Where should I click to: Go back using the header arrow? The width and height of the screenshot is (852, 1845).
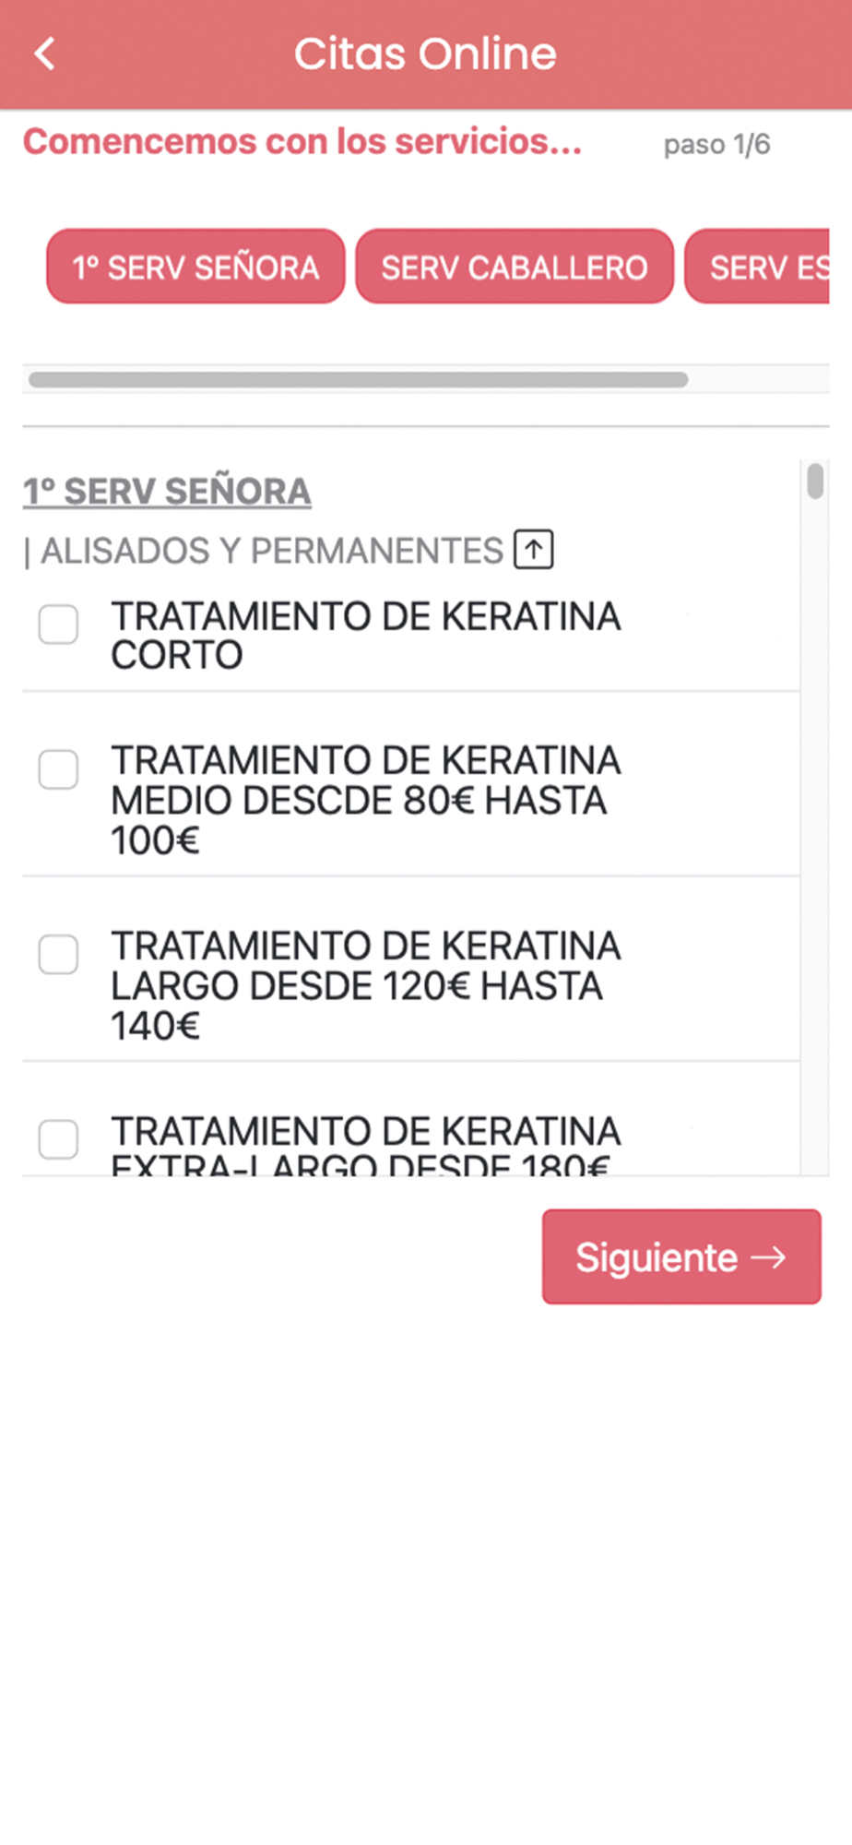44,54
